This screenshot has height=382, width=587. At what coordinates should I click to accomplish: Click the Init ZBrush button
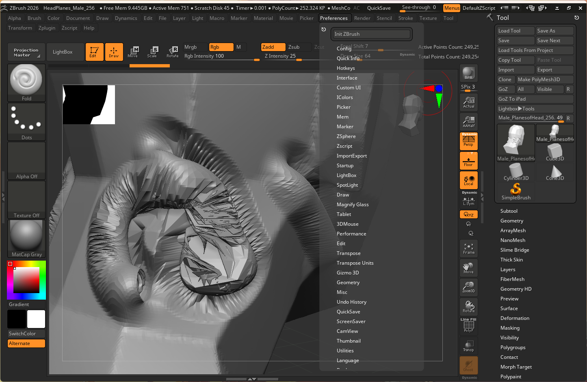point(372,34)
